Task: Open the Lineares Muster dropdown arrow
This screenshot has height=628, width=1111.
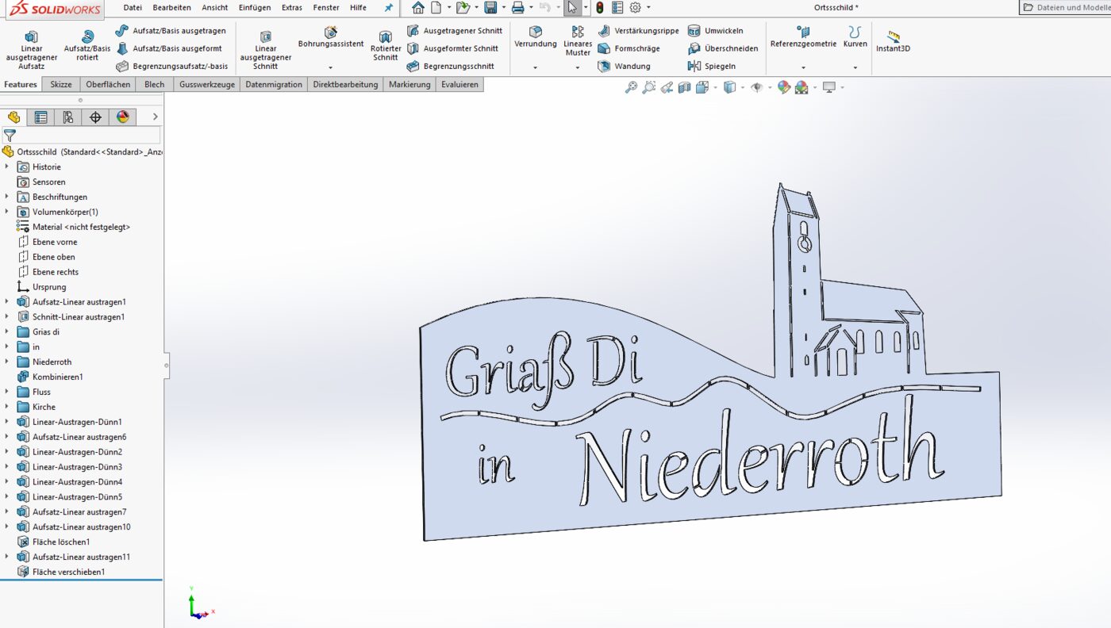Action: [x=578, y=68]
